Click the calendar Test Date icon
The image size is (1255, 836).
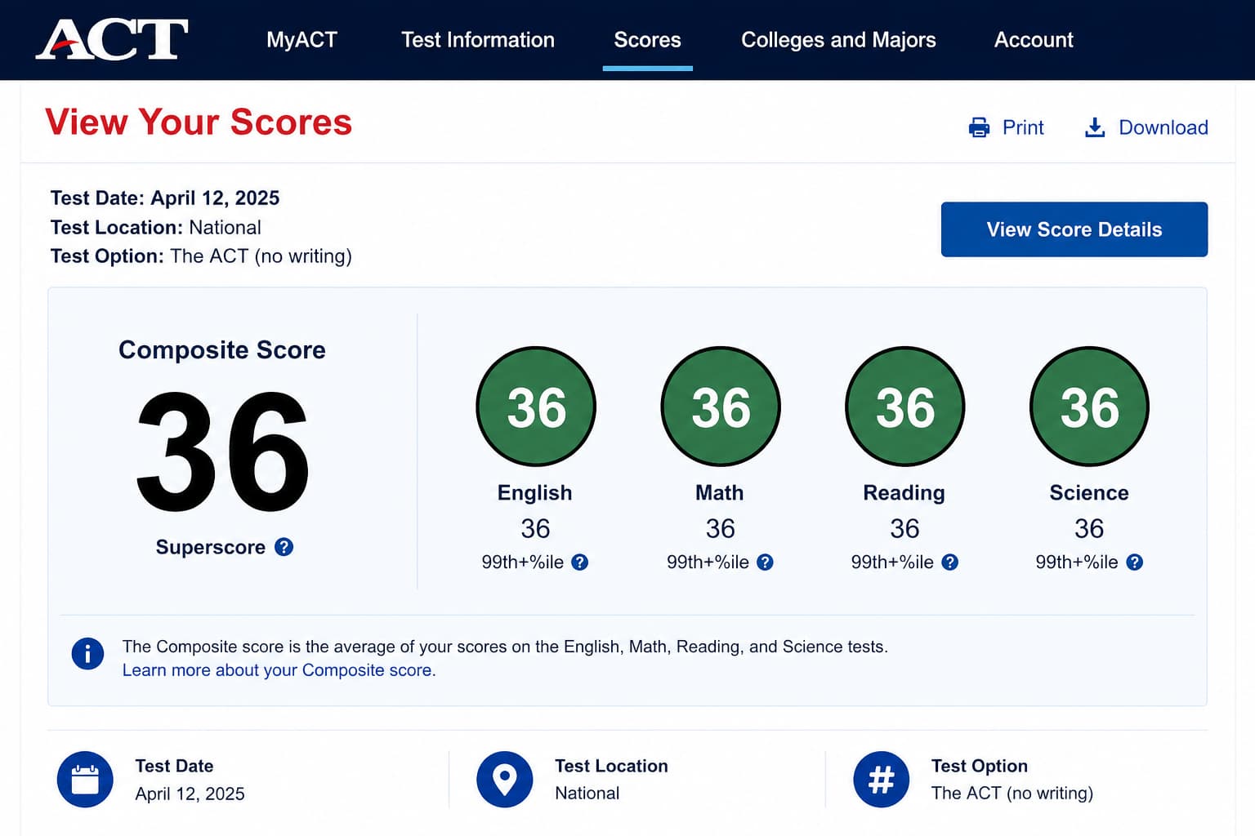point(85,780)
